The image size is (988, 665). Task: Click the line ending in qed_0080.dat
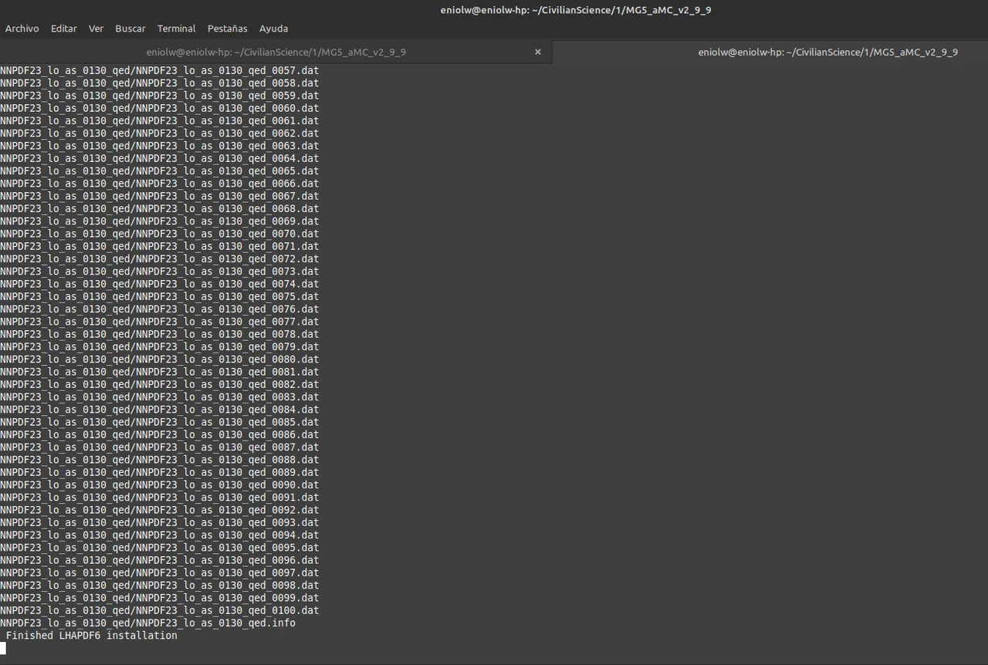(x=159, y=359)
